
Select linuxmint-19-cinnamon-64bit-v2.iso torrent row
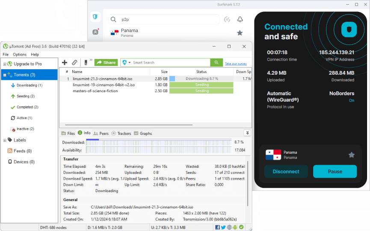[x=155, y=85]
